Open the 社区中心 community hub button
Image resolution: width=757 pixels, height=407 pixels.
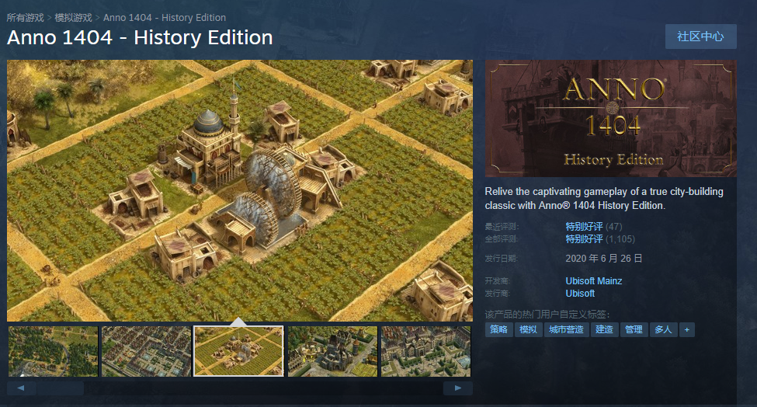pyautogui.click(x=700, y=37)
